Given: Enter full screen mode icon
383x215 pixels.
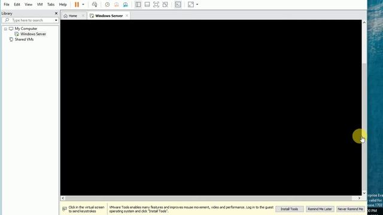Looking at the screenshot, I should 156,4.
